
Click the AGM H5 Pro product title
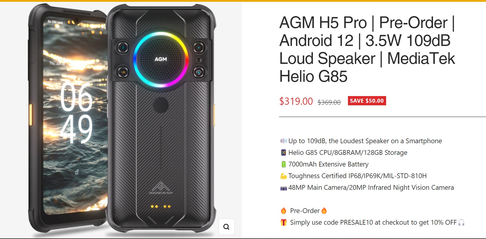[x=367, y=49]
